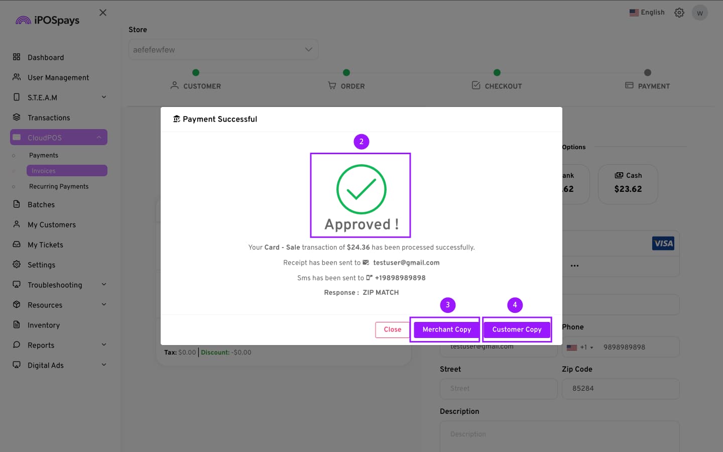This screenshot has height=452, width=723.
Task: Click the Merchant Copy button
Action: point(446,329)
